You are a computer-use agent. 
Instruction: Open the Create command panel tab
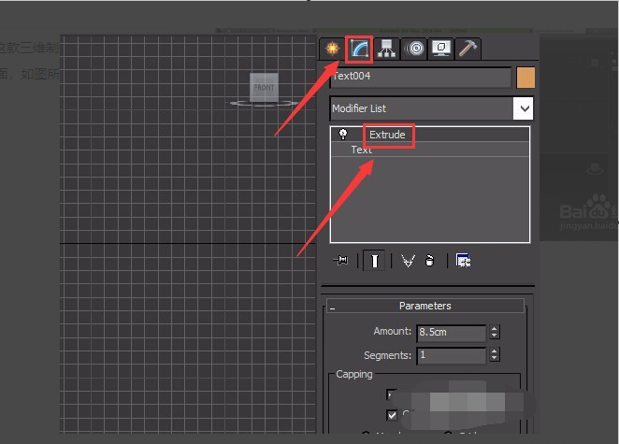pos(332,49)
